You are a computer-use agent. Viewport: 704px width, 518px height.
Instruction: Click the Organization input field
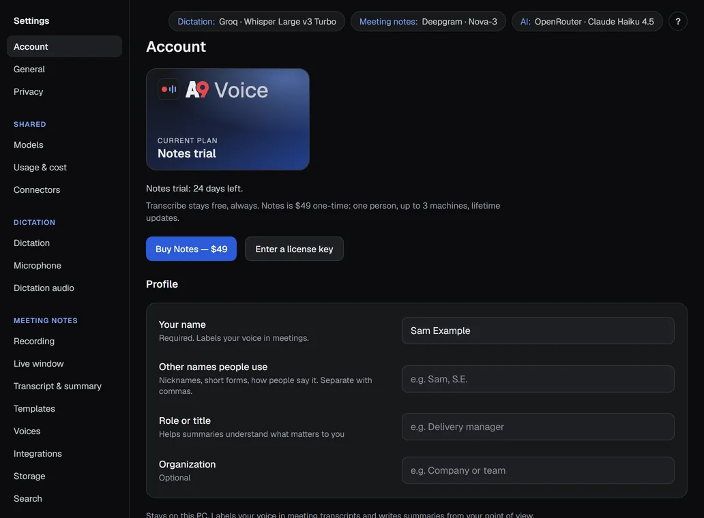538,470
